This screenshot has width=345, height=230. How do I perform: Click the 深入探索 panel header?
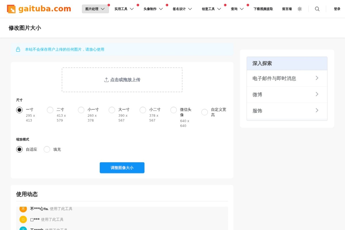(x=287, y=64)
